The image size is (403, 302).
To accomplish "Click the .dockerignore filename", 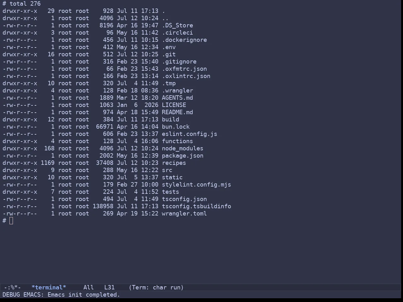I will 184,40.
